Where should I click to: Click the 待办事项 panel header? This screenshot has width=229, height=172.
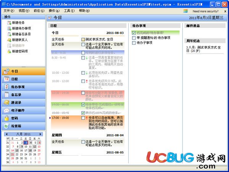155,26
